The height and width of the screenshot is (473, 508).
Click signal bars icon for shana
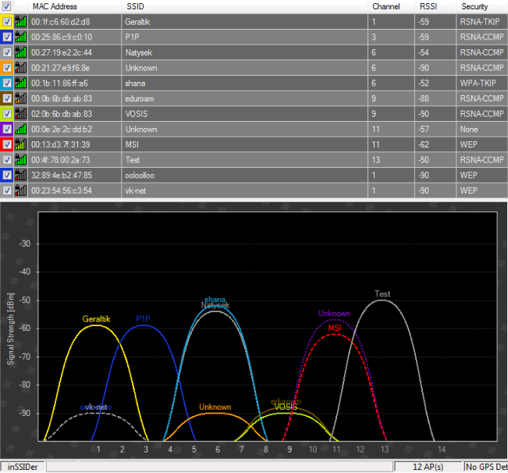[21, 84]
